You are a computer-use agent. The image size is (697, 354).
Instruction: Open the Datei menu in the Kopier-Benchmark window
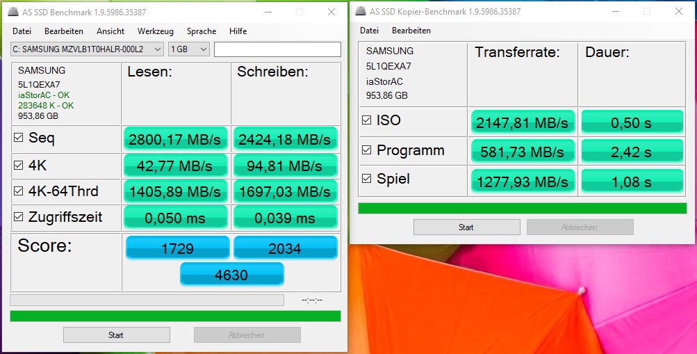point(369,31)
